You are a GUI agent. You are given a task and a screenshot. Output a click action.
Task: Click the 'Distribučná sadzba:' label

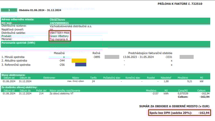(13, 33)
